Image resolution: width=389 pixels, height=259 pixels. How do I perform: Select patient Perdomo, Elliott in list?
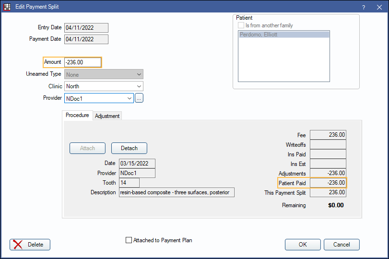point(283,35)
